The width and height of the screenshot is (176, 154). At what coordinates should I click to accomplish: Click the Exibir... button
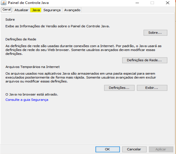(x=152, y=88)
